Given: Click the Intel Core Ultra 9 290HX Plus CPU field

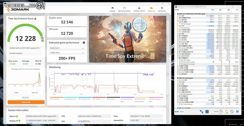Looking at the screenshot, I should point(94,116).
